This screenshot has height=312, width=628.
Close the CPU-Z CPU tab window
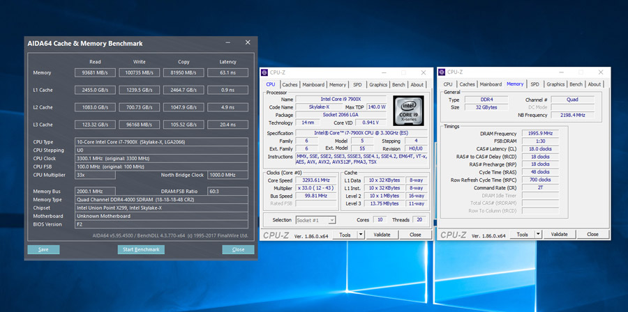point(424,72)
